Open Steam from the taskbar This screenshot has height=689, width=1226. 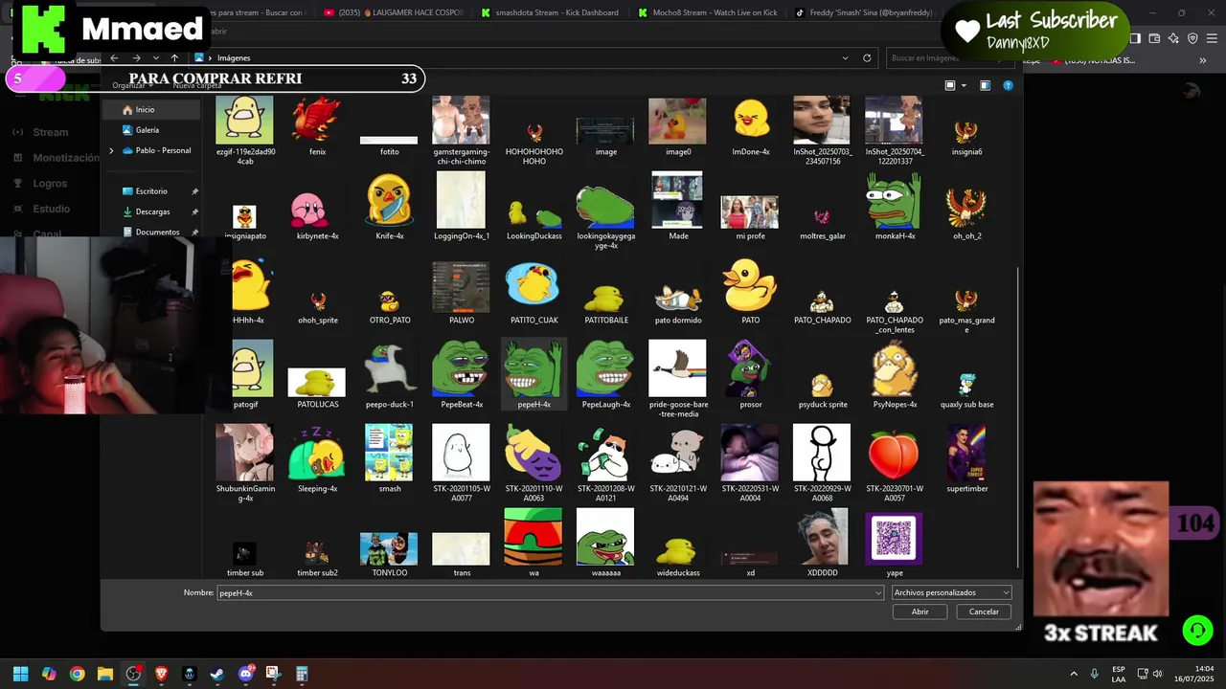pyautogui.click(x=217, y=674)
